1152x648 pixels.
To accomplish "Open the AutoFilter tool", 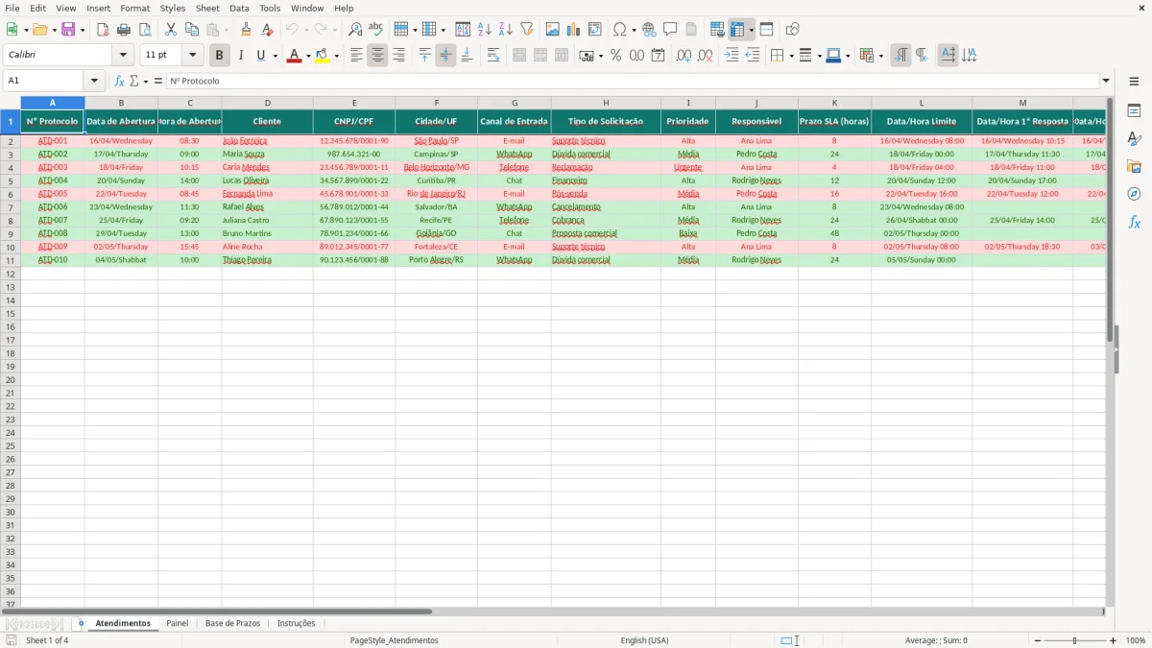I will tap(526, 30).
